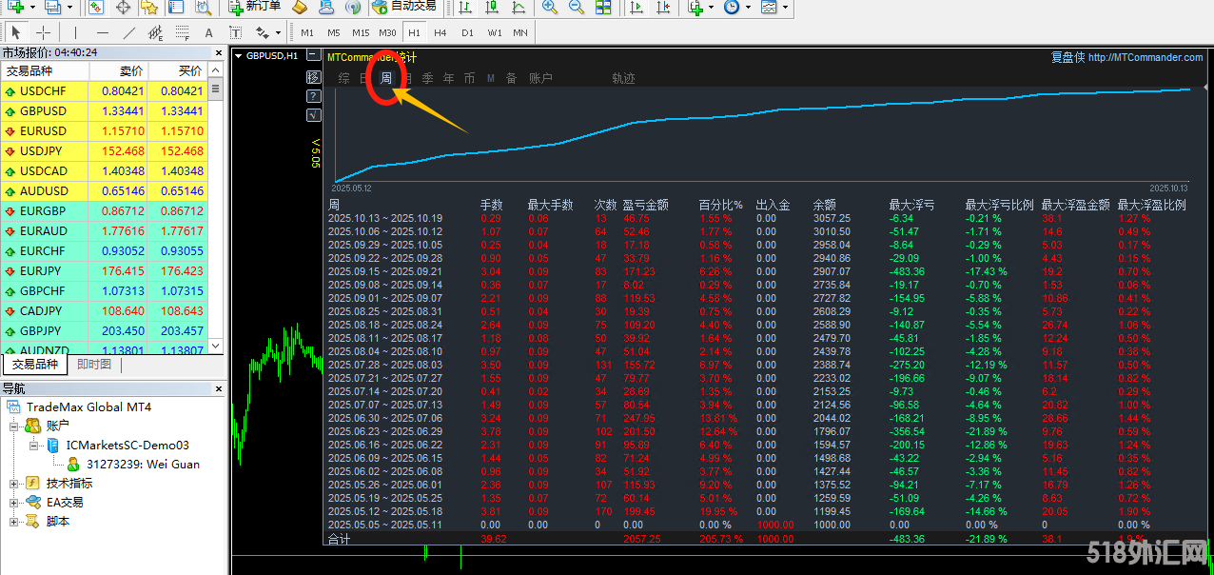Open the 账户 tab in MTCommander panel

540,78
